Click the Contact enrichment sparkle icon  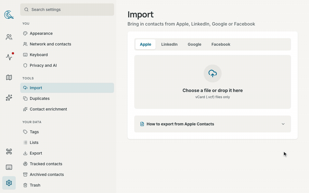25,109
